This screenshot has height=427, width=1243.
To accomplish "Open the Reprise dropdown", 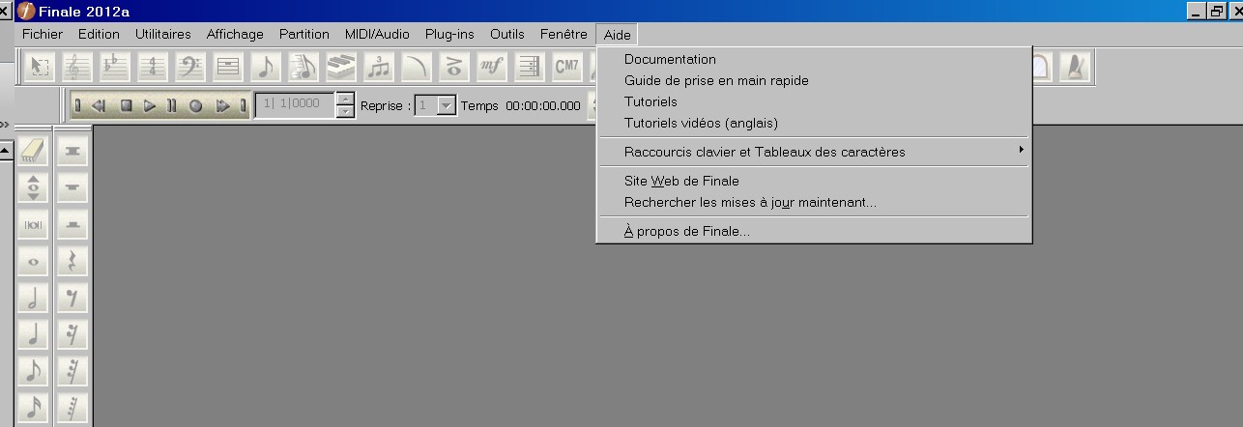I will coord(446,106).
